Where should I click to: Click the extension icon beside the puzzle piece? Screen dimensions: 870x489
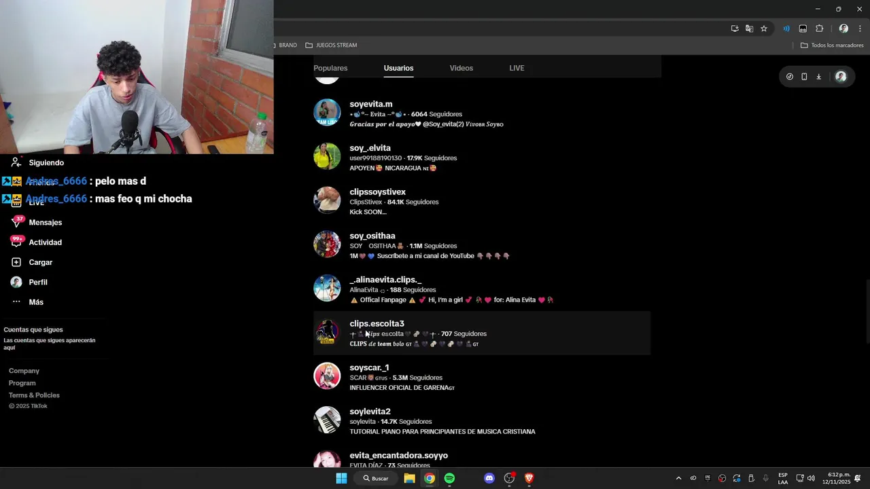pos(803,29)
